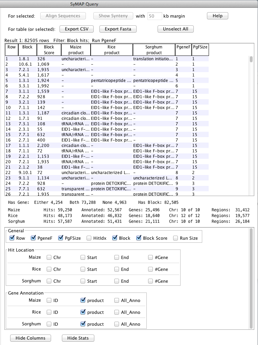Click the Sorghum product column header
The width and height of the screenshot is (258, 345).
click(154, 50)
